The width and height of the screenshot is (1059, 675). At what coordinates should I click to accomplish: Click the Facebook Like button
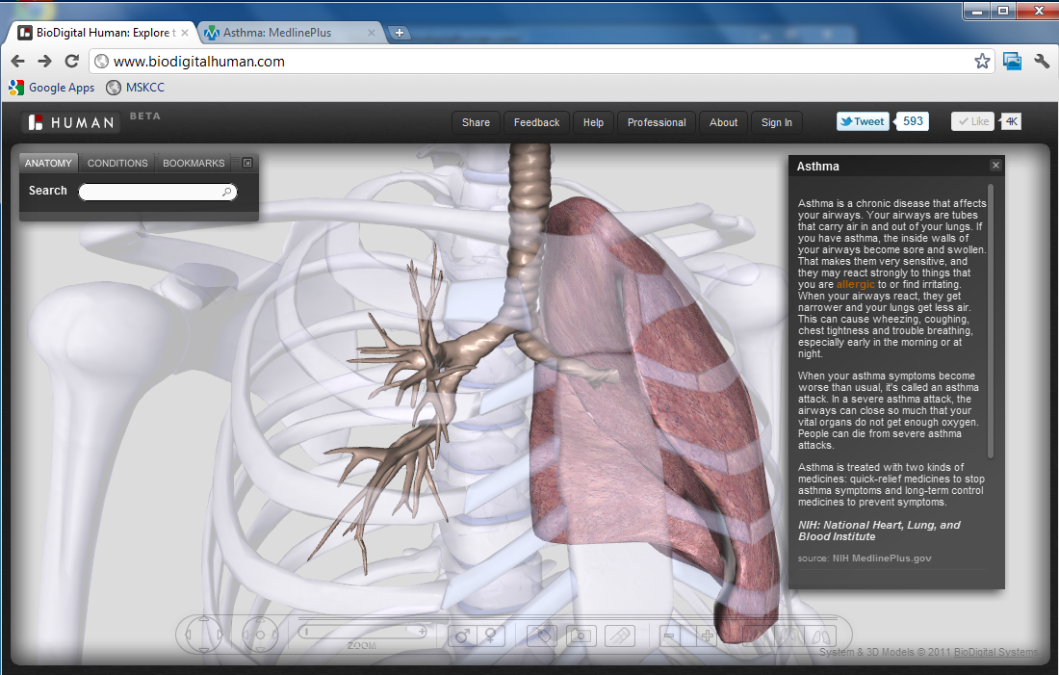pos(973,121)
